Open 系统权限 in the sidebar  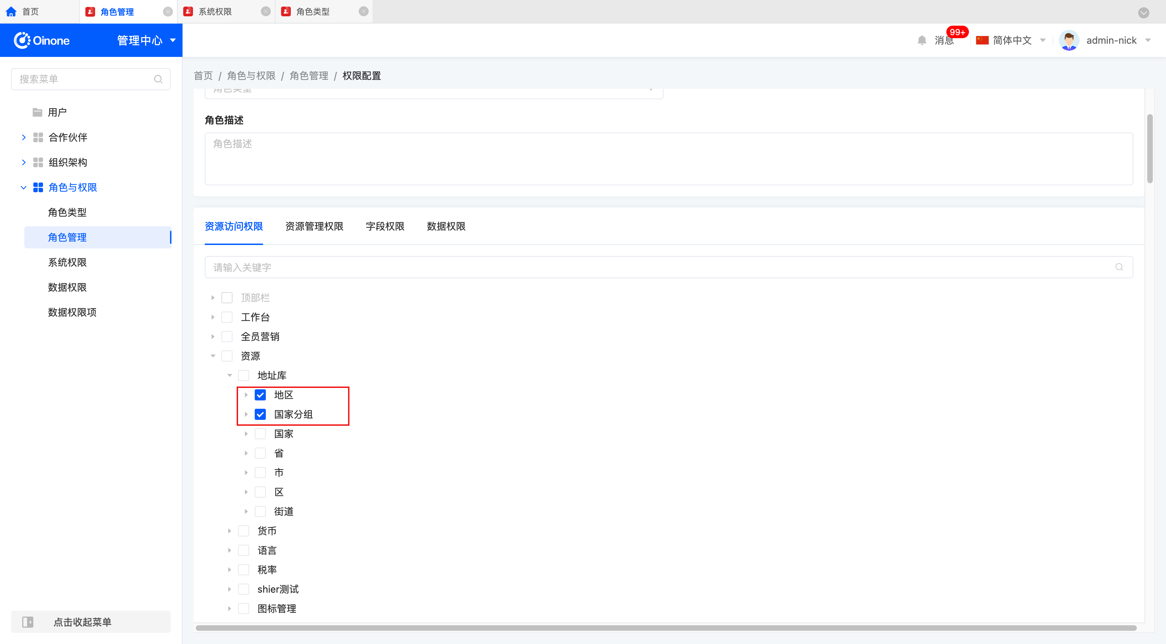click(x=67, y=262)
